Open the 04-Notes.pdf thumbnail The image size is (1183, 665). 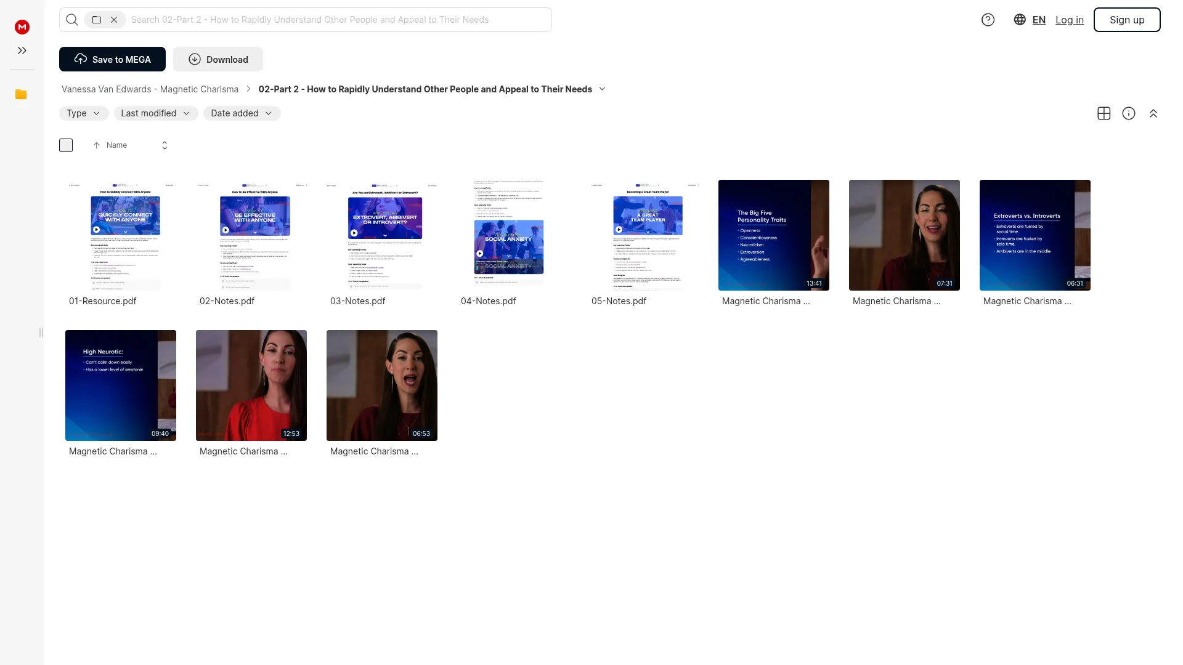[x=513, y=235]
